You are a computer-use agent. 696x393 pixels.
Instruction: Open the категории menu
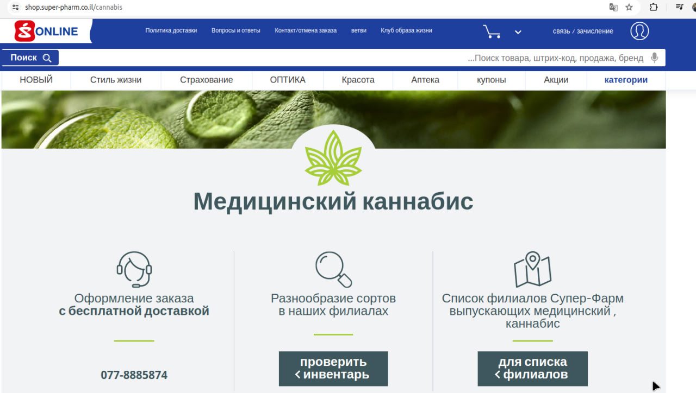tap(626, 80)
